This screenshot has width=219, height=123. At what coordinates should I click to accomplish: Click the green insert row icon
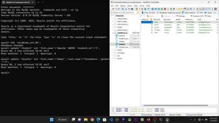click(162, 9)
